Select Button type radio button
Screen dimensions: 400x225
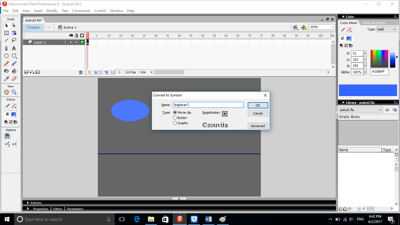pyautogui.click(x=175, y=118)
